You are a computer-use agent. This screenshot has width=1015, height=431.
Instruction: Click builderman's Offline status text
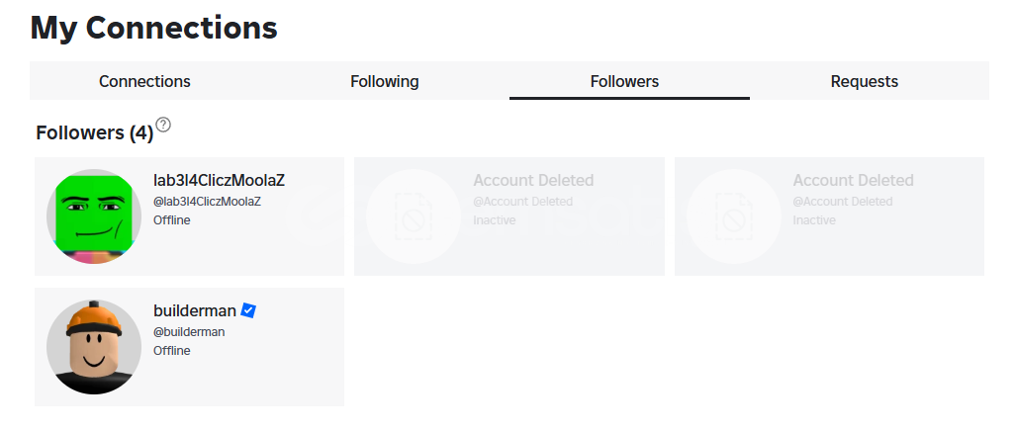171,351
